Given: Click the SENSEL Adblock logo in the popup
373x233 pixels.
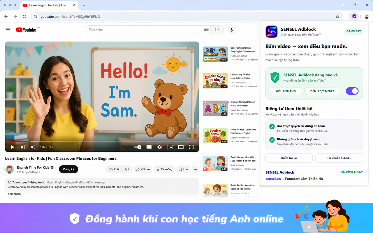Looking at the screenshot, I should [271, 31].
